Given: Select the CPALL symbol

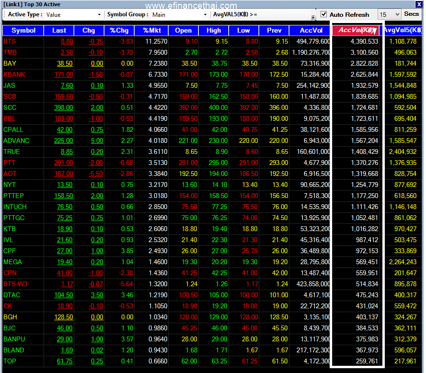Looking at the screenshot, I should 13,129.
